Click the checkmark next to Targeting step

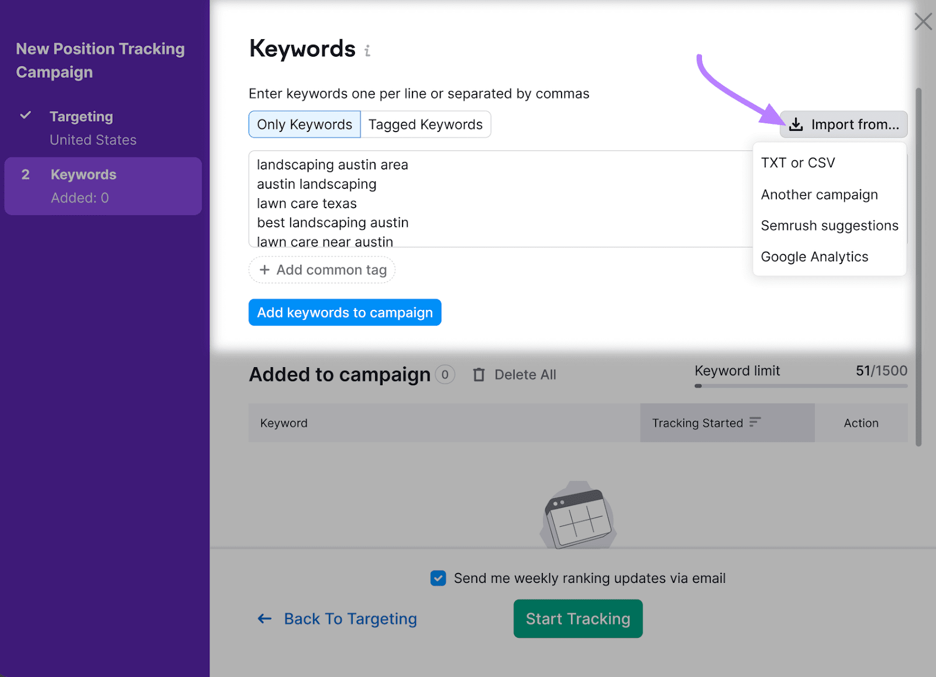click(x=26, y=115)
